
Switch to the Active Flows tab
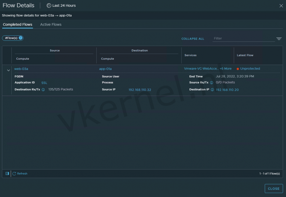pyautogui.click(x=51, y=24)
